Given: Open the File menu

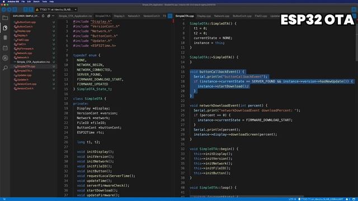Looking at the screenshot, I should [x=23, y=1].
